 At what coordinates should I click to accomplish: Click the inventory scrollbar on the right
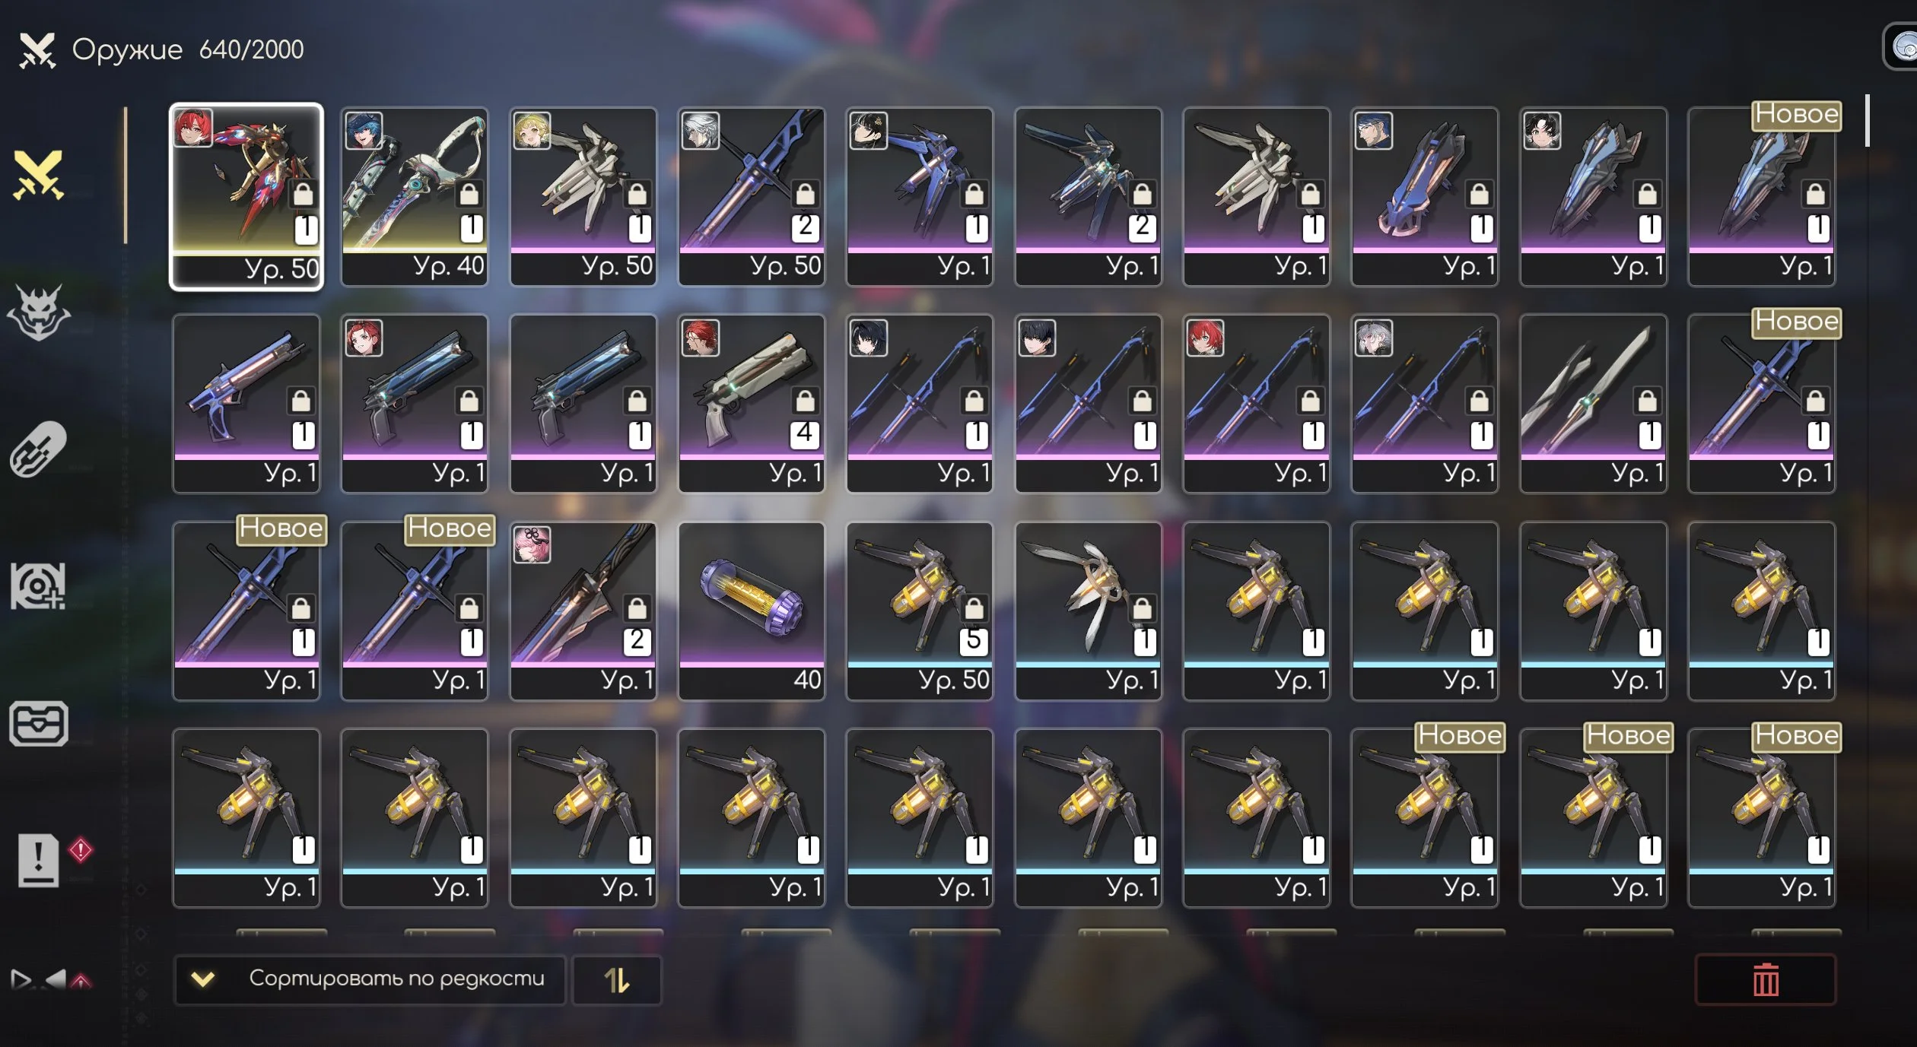click(x=1867, y=120)
